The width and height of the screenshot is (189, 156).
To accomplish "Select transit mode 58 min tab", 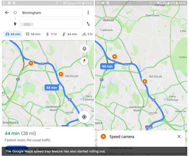I will coord(33,34).
